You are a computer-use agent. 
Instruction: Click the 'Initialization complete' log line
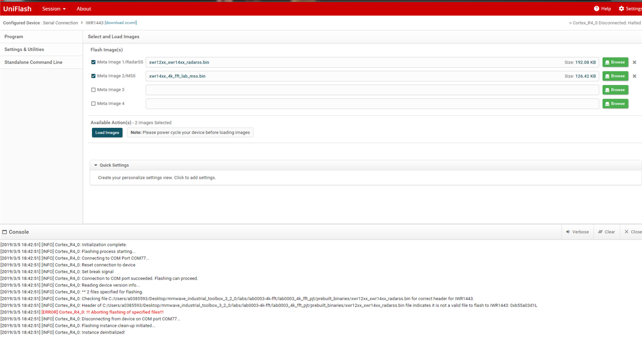(64, 245)
